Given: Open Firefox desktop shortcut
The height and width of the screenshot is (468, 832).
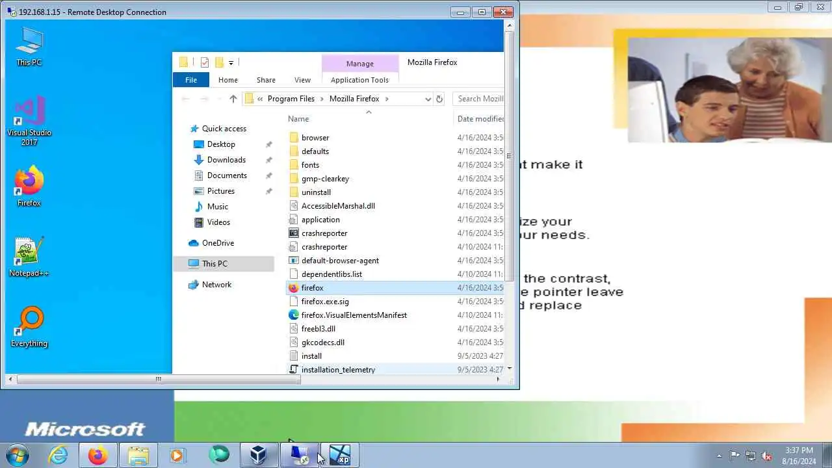Looking at the screenshot, I should 29,187.
